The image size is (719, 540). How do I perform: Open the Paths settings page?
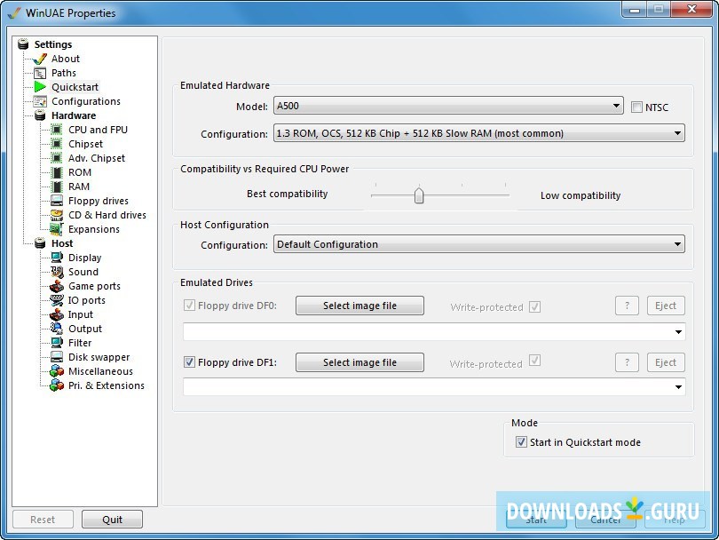64,73
